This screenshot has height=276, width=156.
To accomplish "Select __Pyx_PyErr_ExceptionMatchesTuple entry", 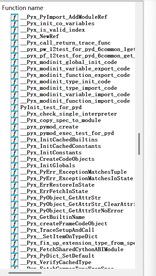I will [x=73, y=172].
